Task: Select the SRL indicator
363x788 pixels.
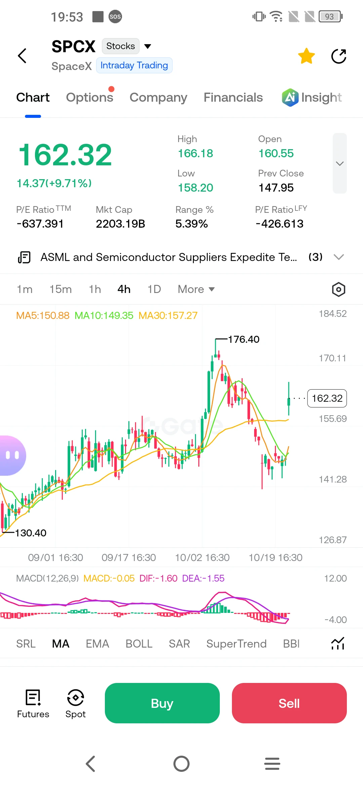Action: (x=26, y=644)
